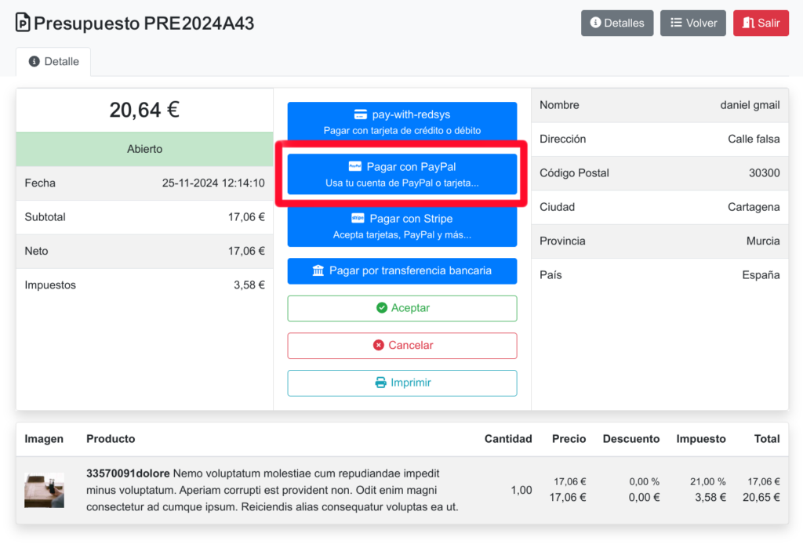This screenshot has height=544, width=803.
Task: Click the credit card icon for pay-with-redsys
Action: [x=361, y=114]
